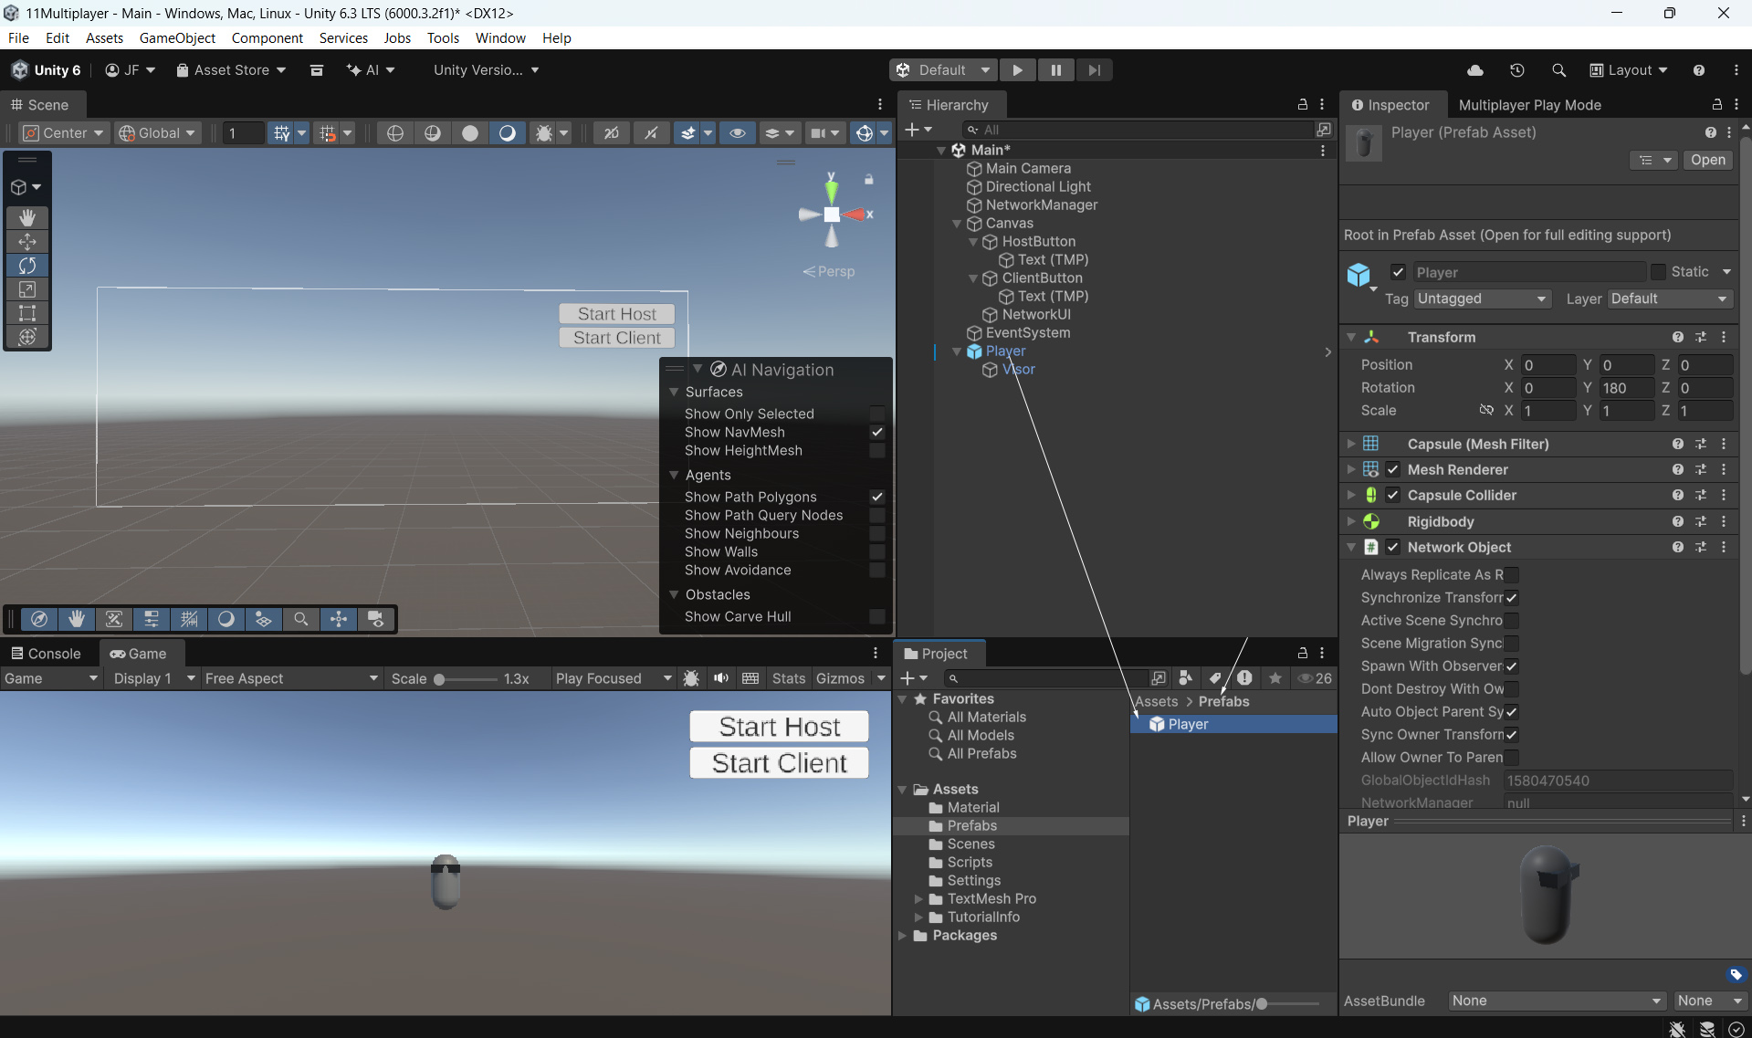This screenshot has width=1752, height=1038.
Task: Disable Show NavMesh checkbox
Action: [876, 432]
